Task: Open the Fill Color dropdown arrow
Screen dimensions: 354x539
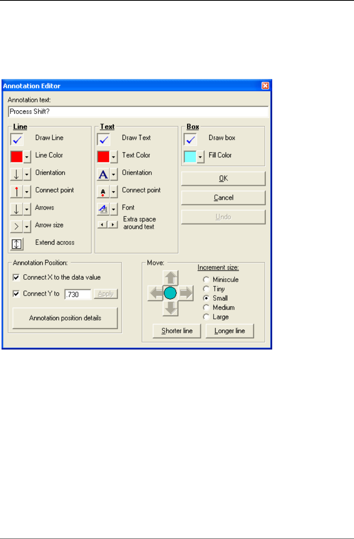Action: tap(200, 157)
